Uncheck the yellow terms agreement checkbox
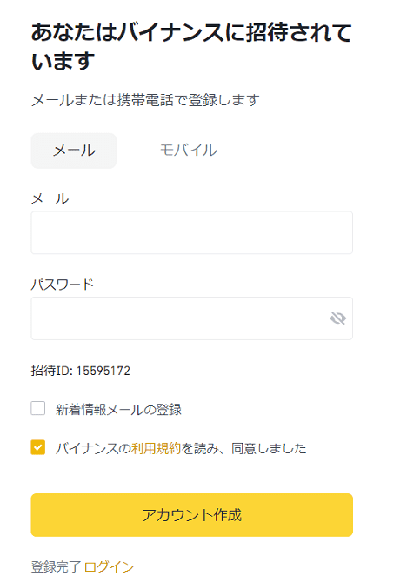The width and height of the screenshot is (400, 583). click(38, 447)
